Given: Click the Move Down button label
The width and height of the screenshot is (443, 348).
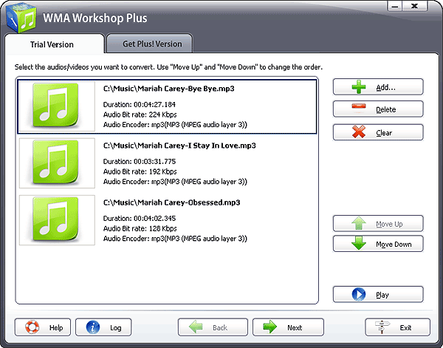Looking at the screenshot, I should pyautogui.click(x=394, y=244).
